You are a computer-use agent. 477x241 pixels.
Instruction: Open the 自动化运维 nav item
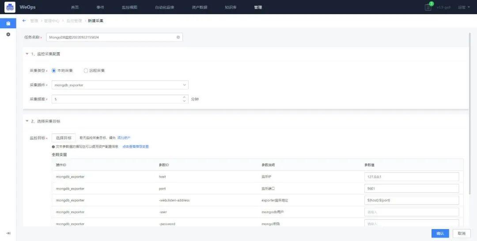tap(165, 8)
